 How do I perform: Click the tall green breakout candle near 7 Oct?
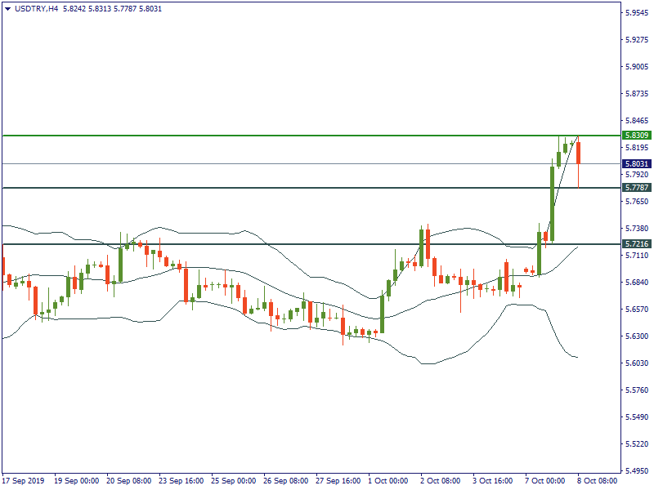(552, 204)
